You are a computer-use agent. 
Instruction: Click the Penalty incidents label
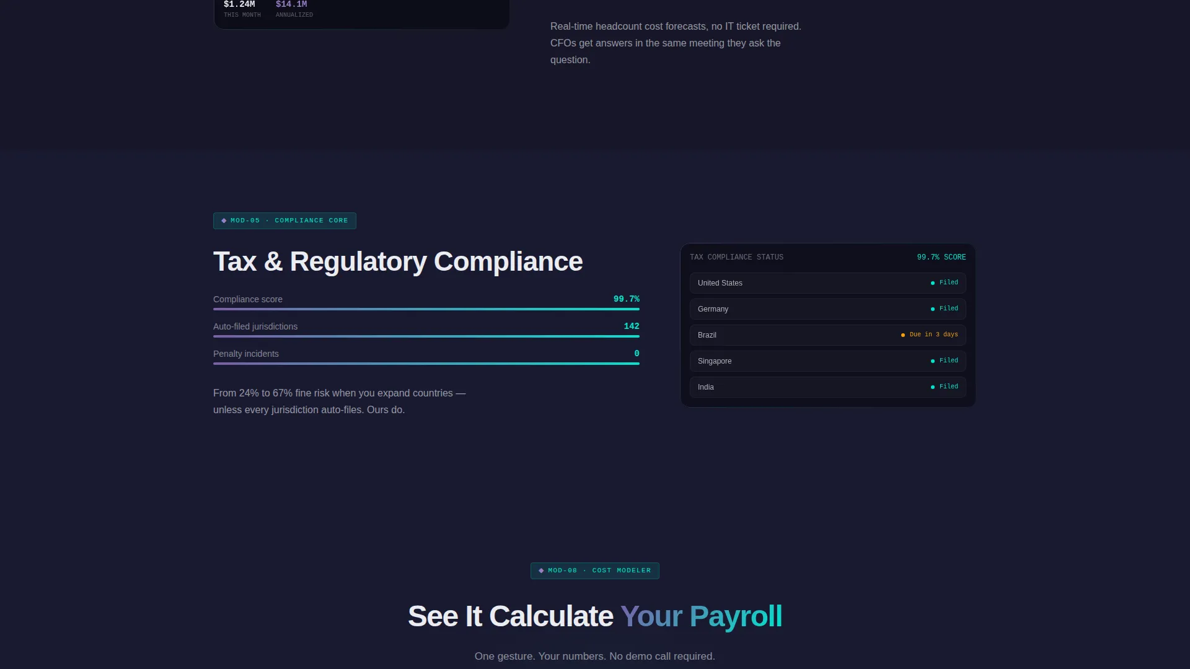[246, 354]
